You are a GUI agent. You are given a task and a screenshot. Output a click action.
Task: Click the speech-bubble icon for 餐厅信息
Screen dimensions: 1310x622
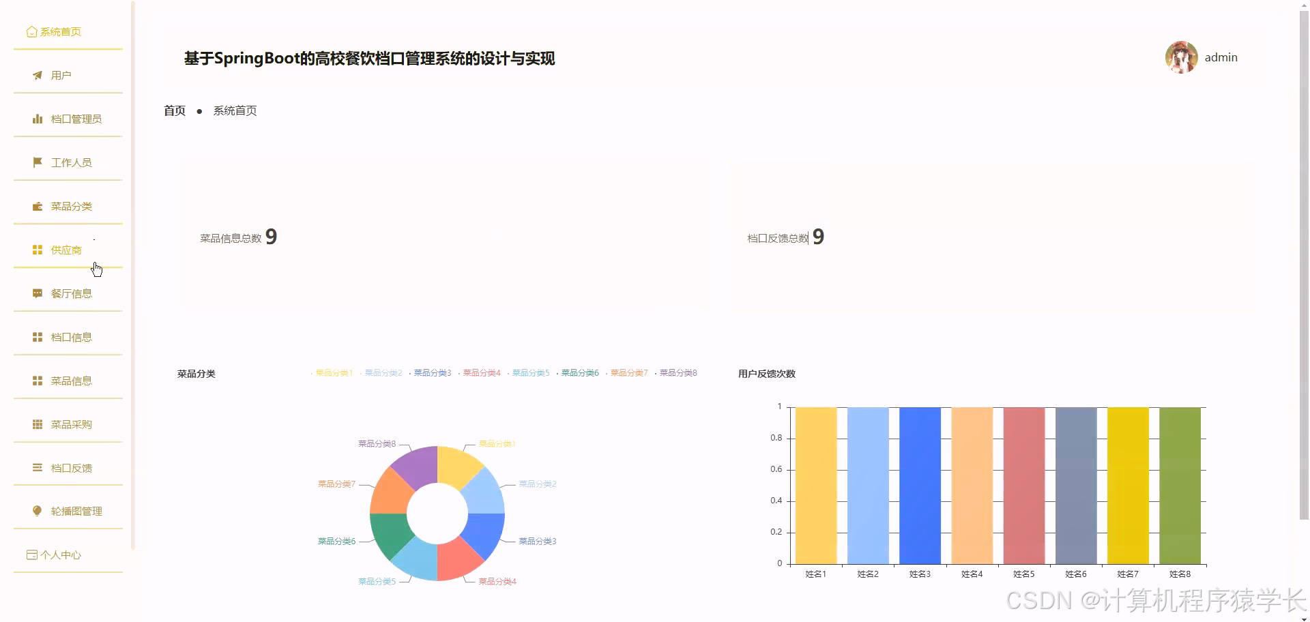37,293
